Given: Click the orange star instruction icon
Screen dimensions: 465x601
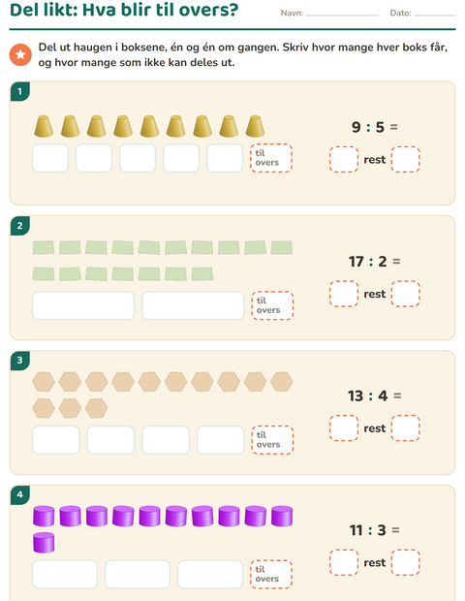Looking at the screenshot, I should pos(20,54).
